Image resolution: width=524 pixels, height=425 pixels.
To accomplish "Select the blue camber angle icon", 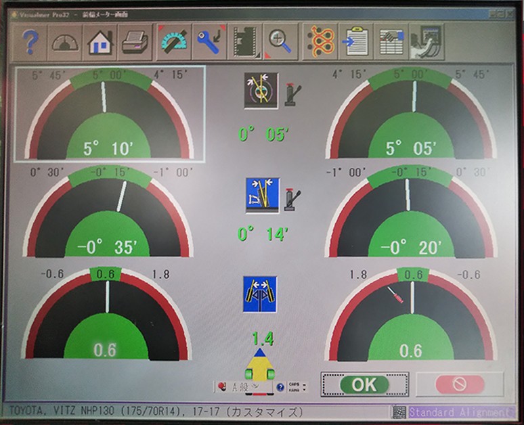I will click(260, 196).
